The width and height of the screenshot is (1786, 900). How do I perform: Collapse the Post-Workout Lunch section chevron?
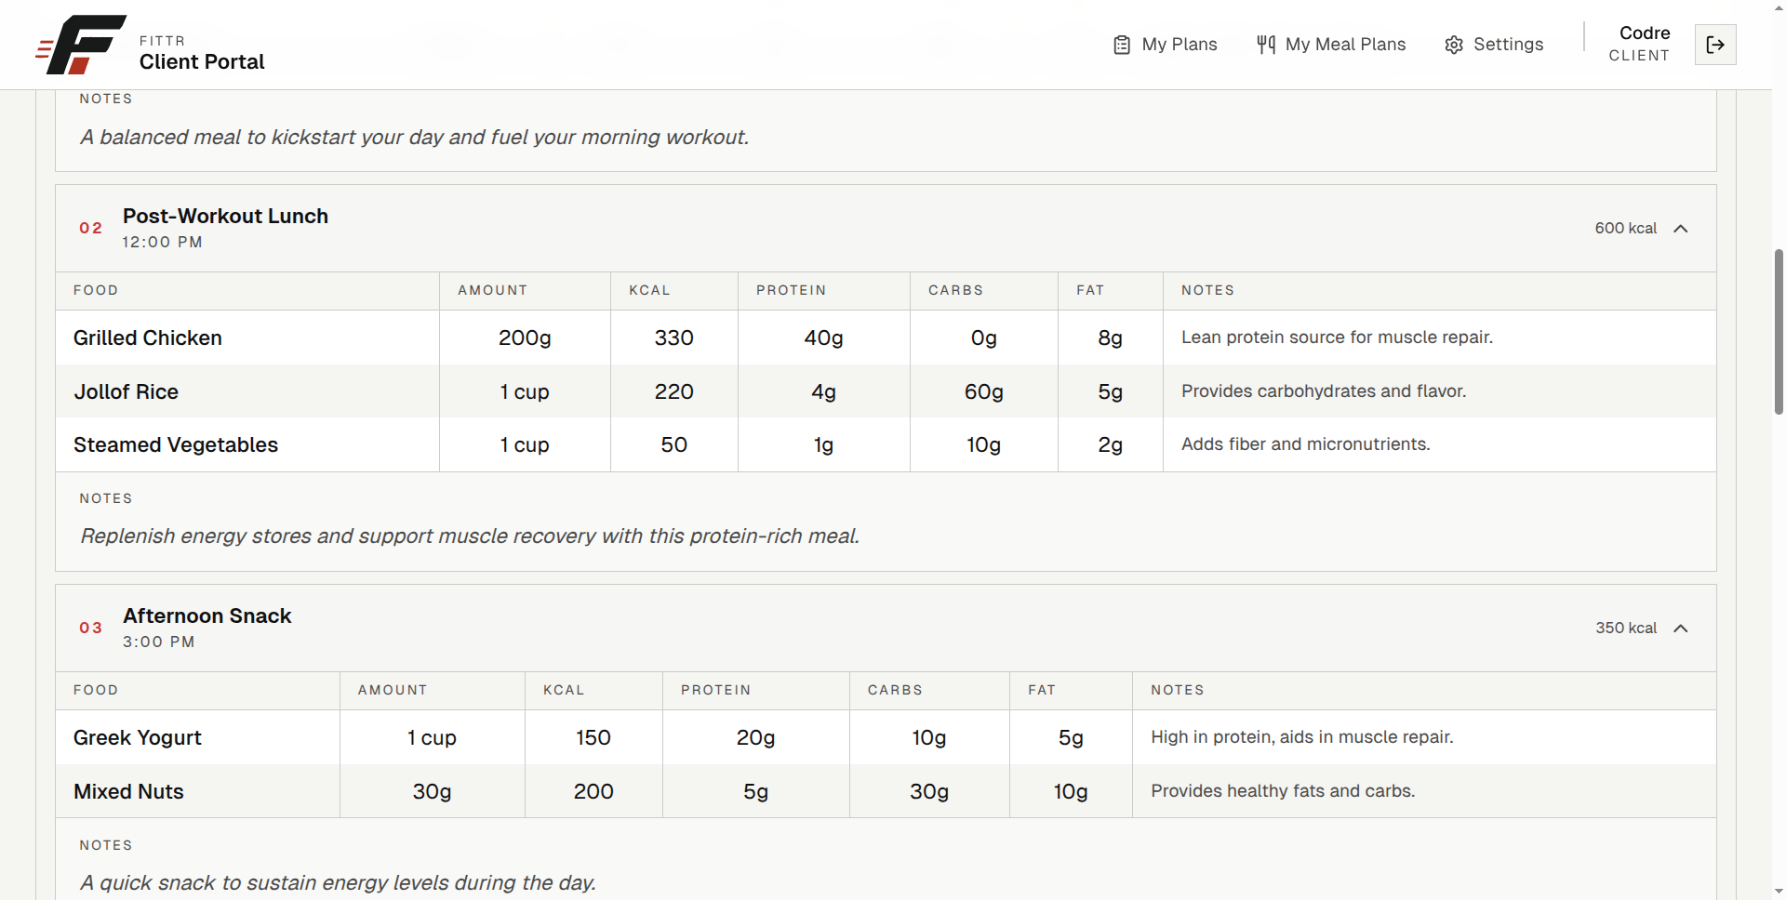(x=1681, y=229)
